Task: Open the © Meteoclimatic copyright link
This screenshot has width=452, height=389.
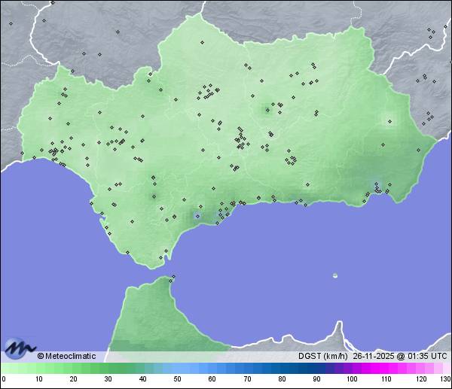Action: pyautogui.click(x=66, y=356)
